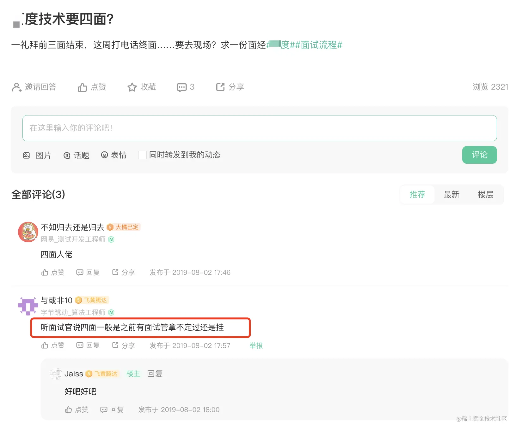Select the 推荐 comments tab

point(417,195)
